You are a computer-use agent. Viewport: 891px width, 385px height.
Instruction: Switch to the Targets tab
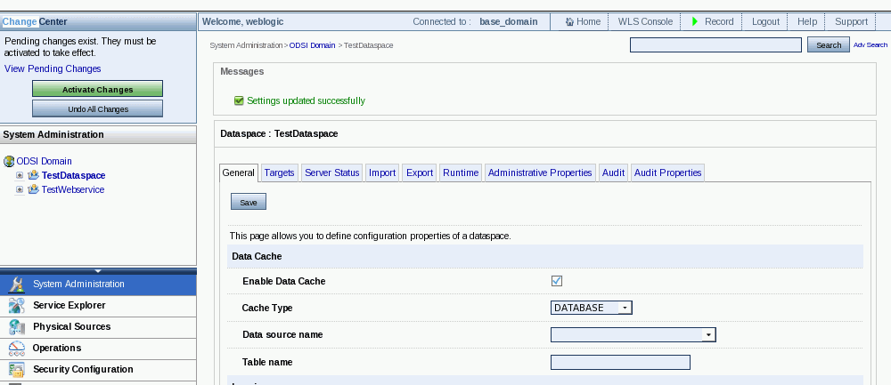[280, 172]
